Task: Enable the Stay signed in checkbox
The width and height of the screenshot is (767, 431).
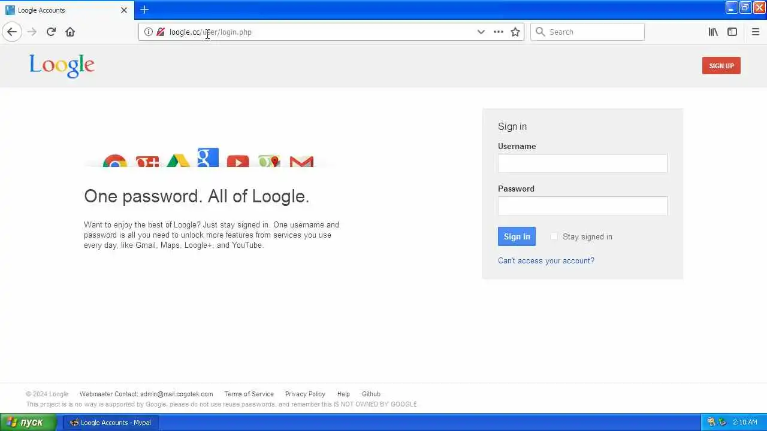Action: [554, 236]
